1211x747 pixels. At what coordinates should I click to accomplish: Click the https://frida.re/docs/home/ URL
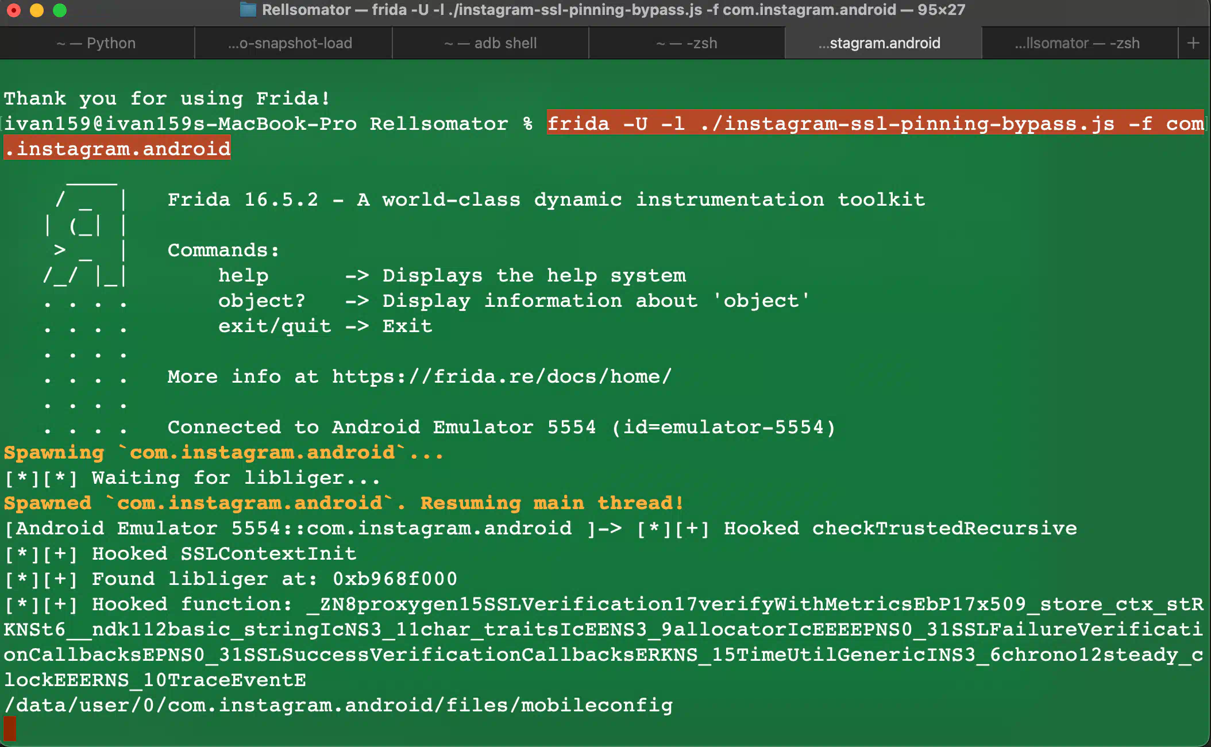click(x=502, y=376)
